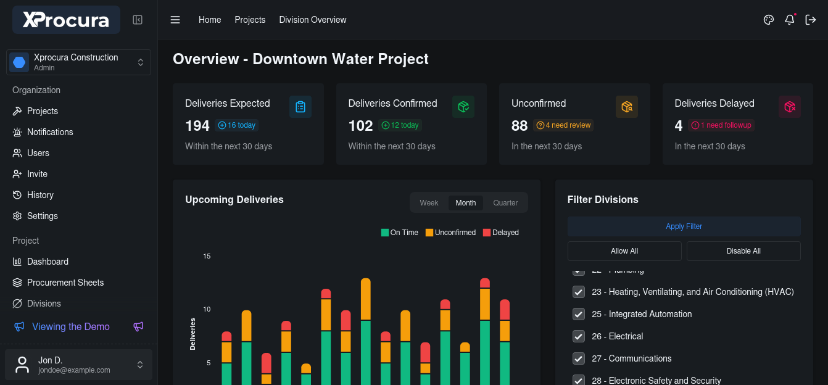
Task: Toggle the 27 - Communications checkbox
Action: tap(579, 358)
